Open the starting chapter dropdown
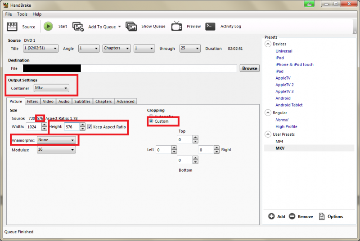 click(x=144, y=49)
